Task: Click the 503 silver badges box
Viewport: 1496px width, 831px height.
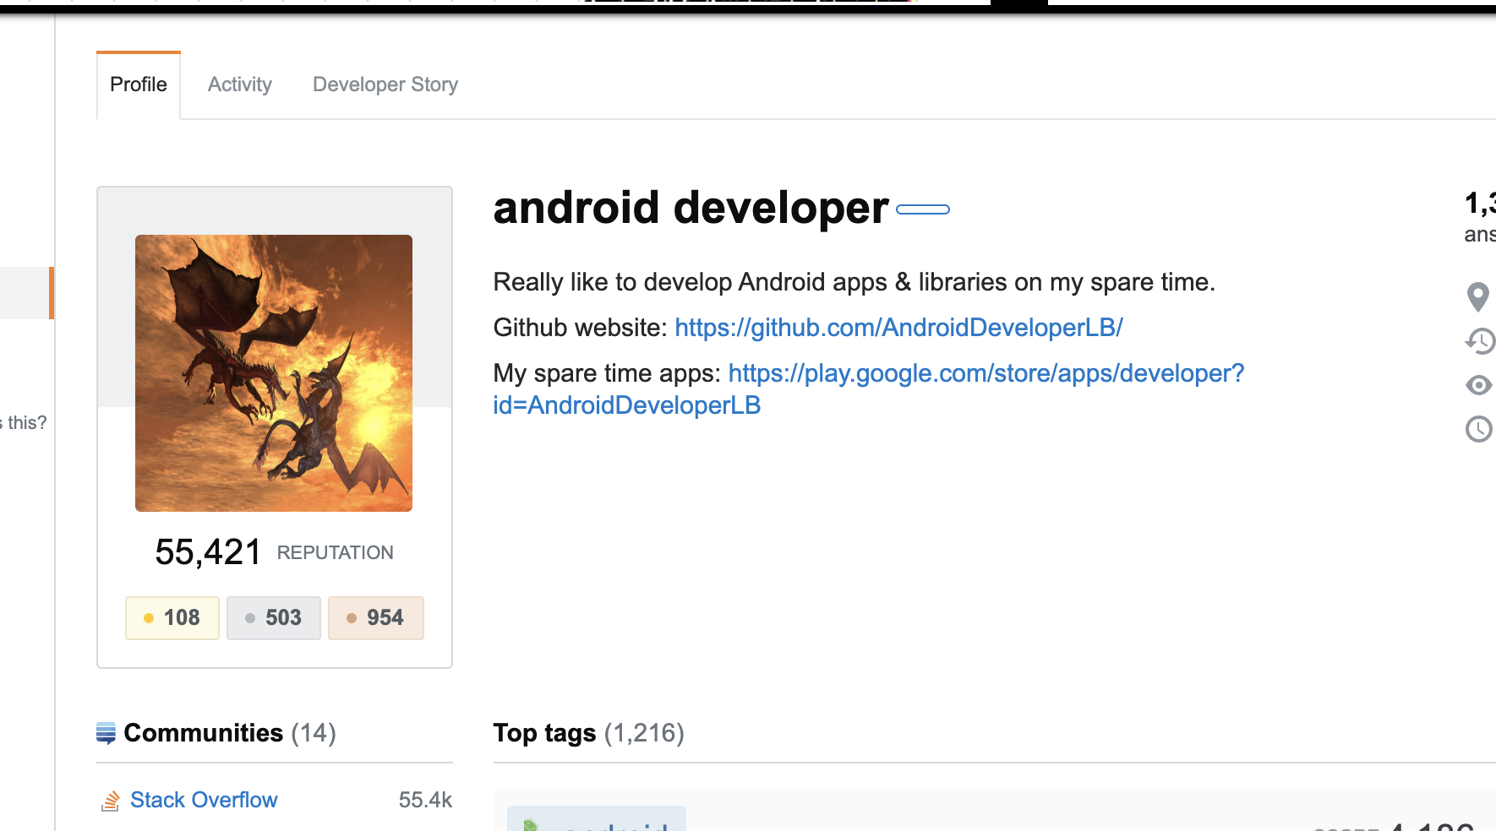Action: [274, 618]
